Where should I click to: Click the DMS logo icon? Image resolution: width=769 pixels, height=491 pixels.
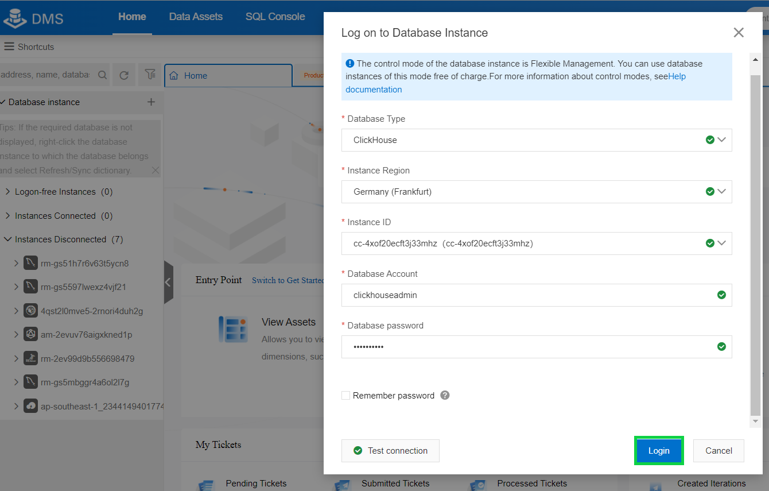pyautogui.click(x=14, y=18)
